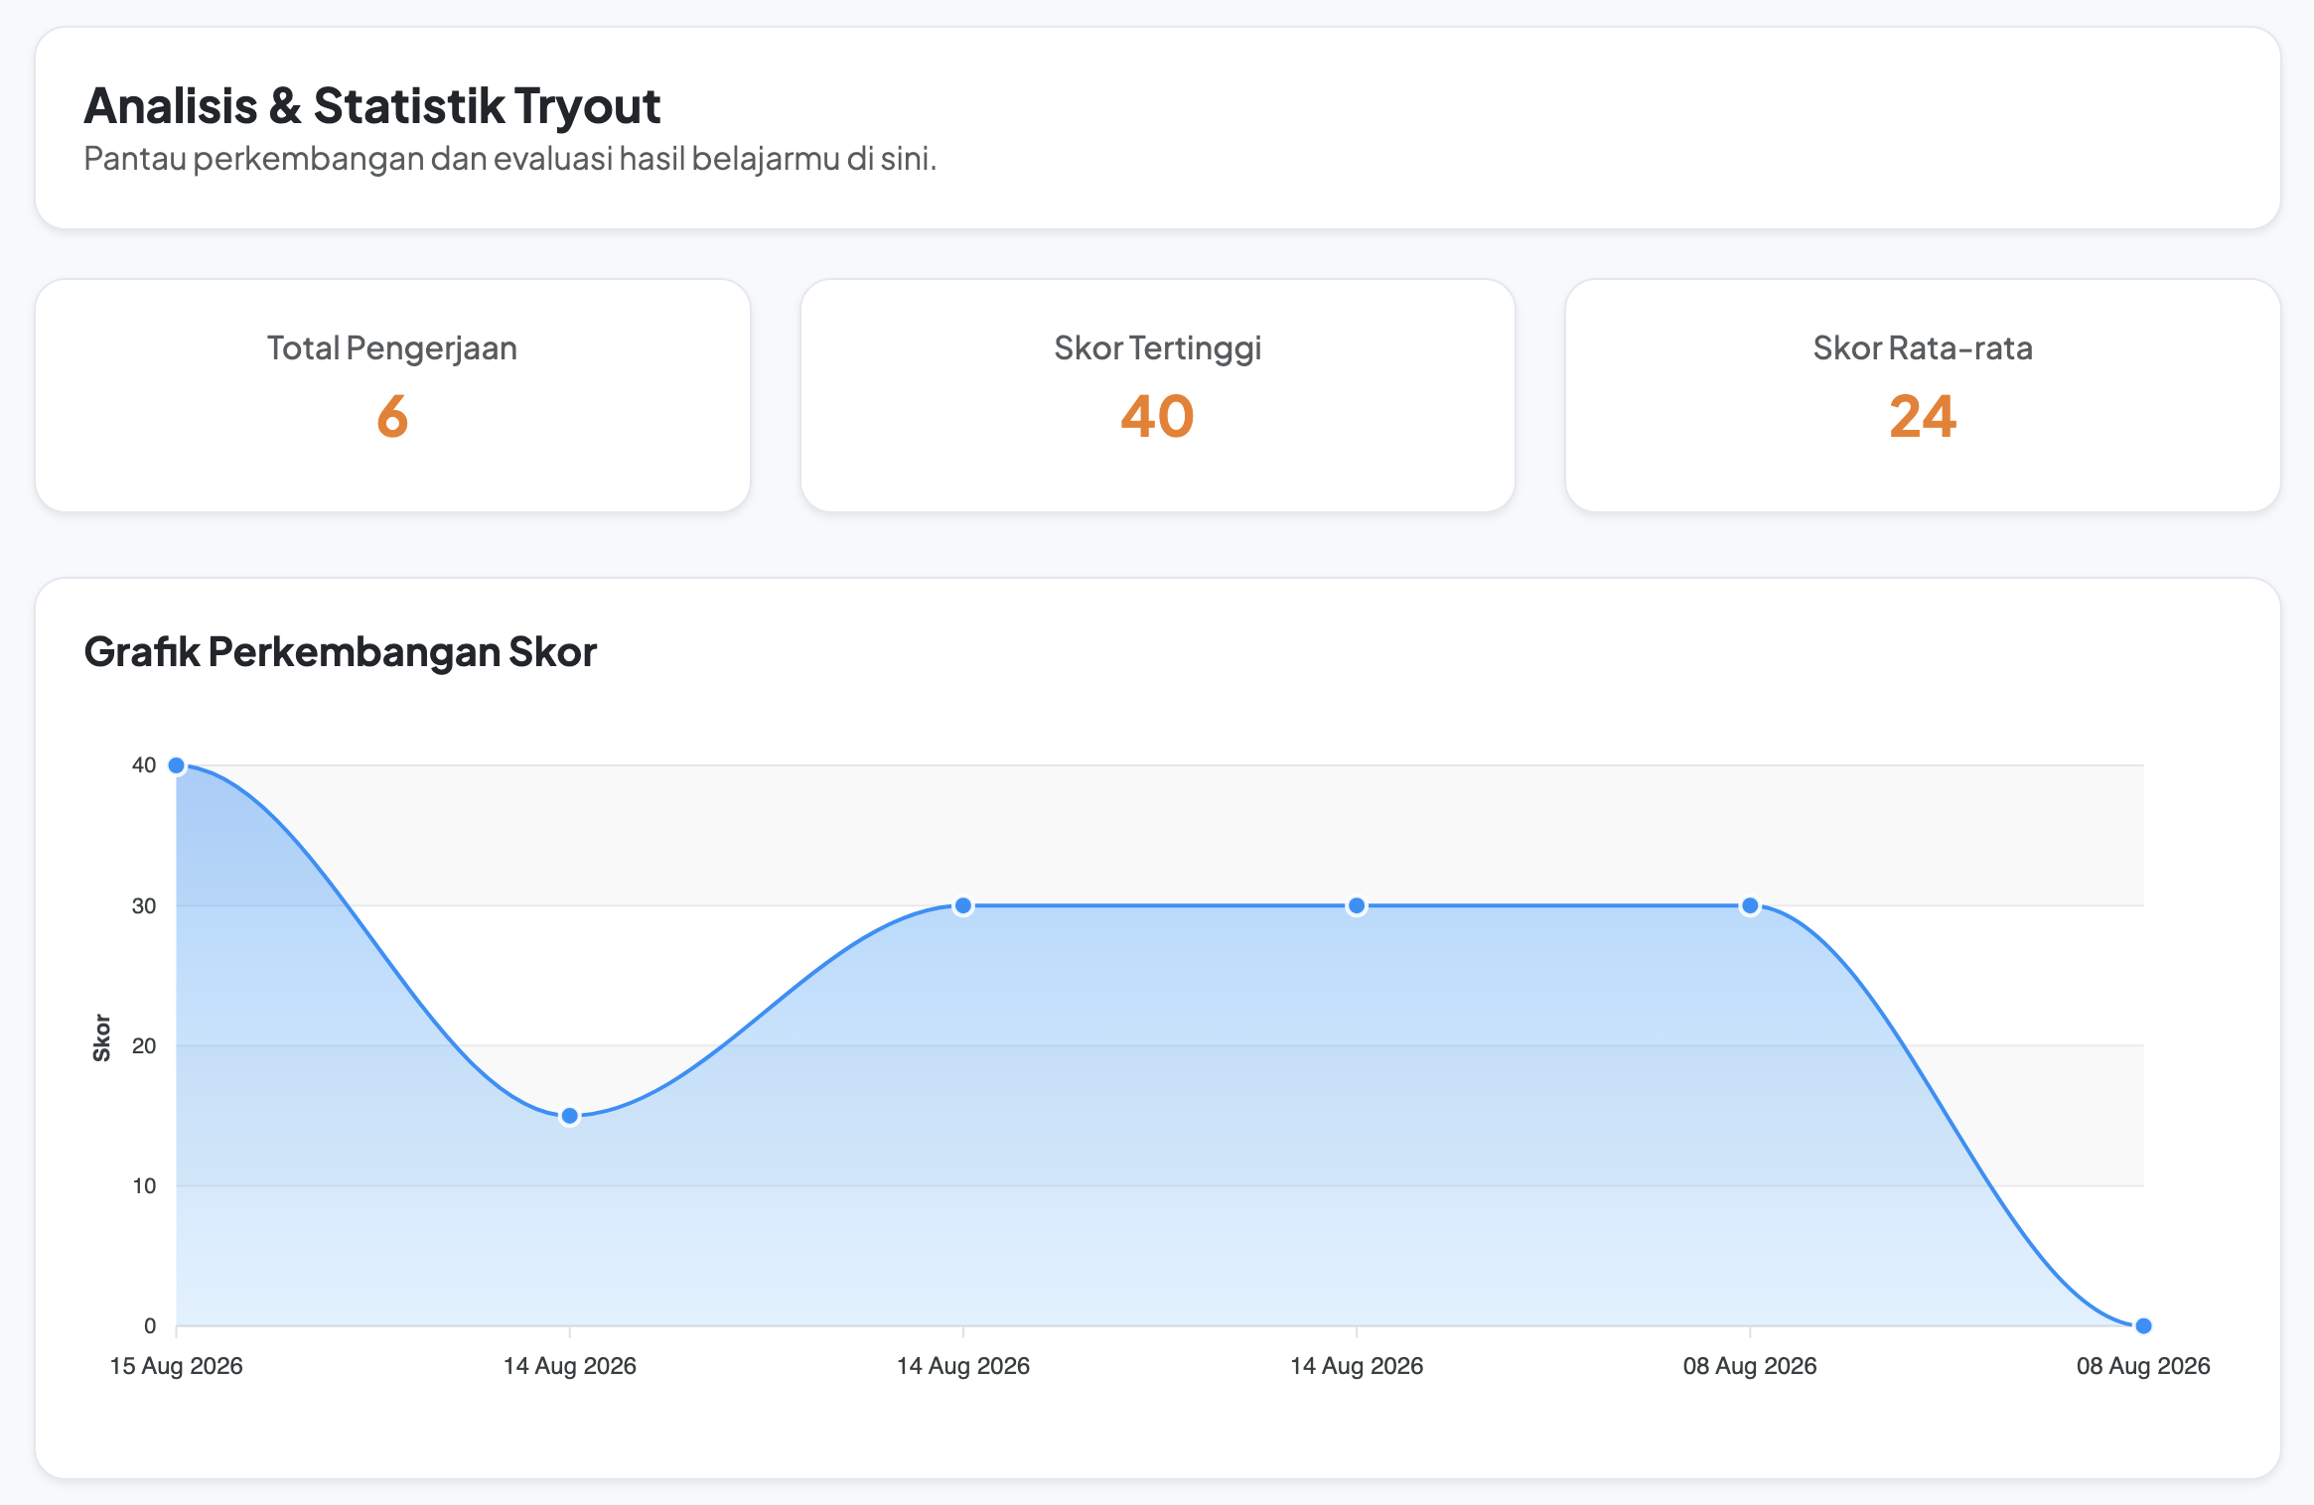This screenshot has height=1505, width=2314.
Task: Click the 30-score data point above 08 Aug 2026
Action: point(1750,905)
